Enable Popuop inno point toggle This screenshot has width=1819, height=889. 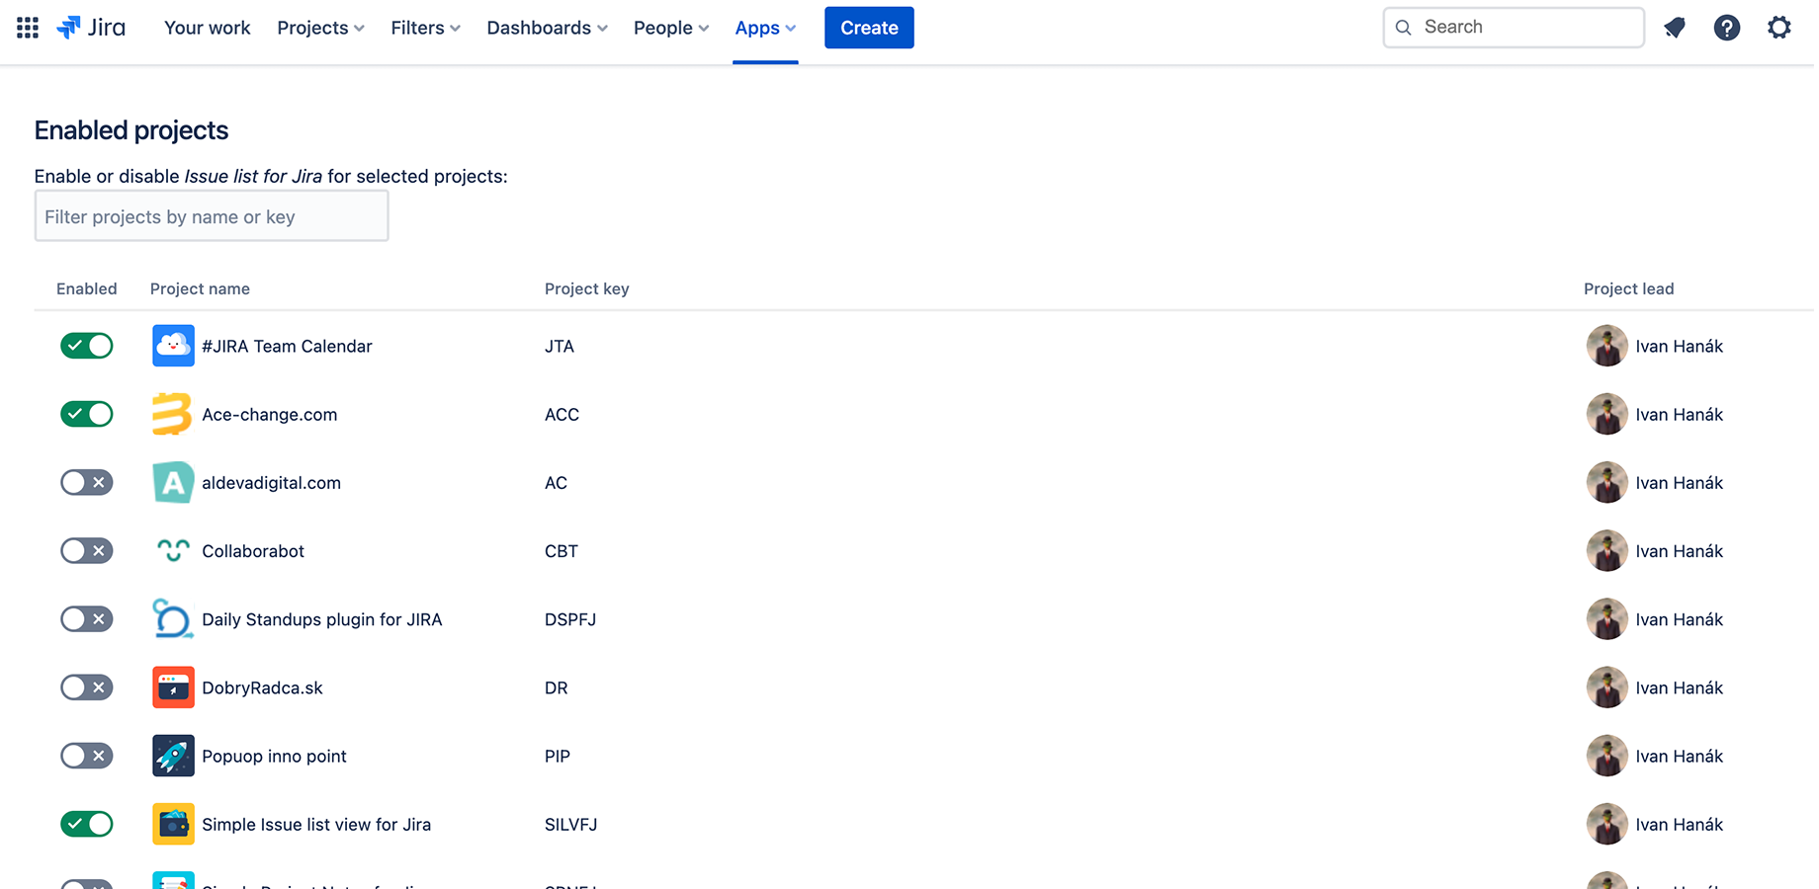(87, 756)
